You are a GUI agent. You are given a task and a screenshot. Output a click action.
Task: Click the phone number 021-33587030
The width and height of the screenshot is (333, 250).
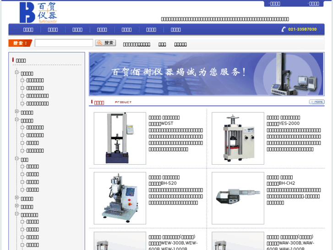tap(302, 29)
